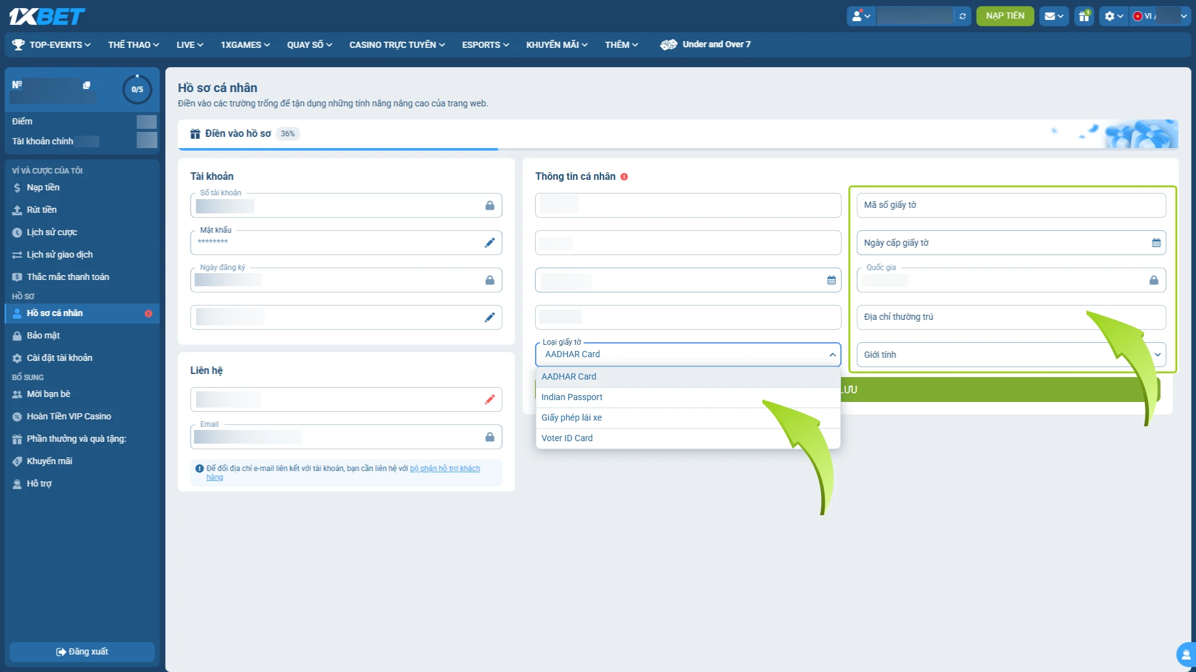Open the user account icon menu
Viewport: 1196px width, 672px height.
pyautogui.click(x=861, y=16)
